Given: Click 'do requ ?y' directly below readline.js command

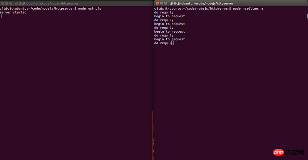Looking at the screenshot, I should click(164, 12).
